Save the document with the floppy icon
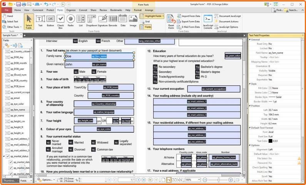 click(x=18, y=4)
